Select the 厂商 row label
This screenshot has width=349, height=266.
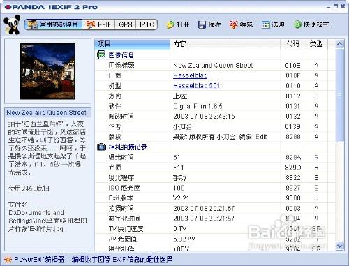[114, 75]
